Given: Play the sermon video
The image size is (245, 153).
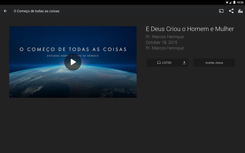Looking at the screenshot, I should point(73,62).
